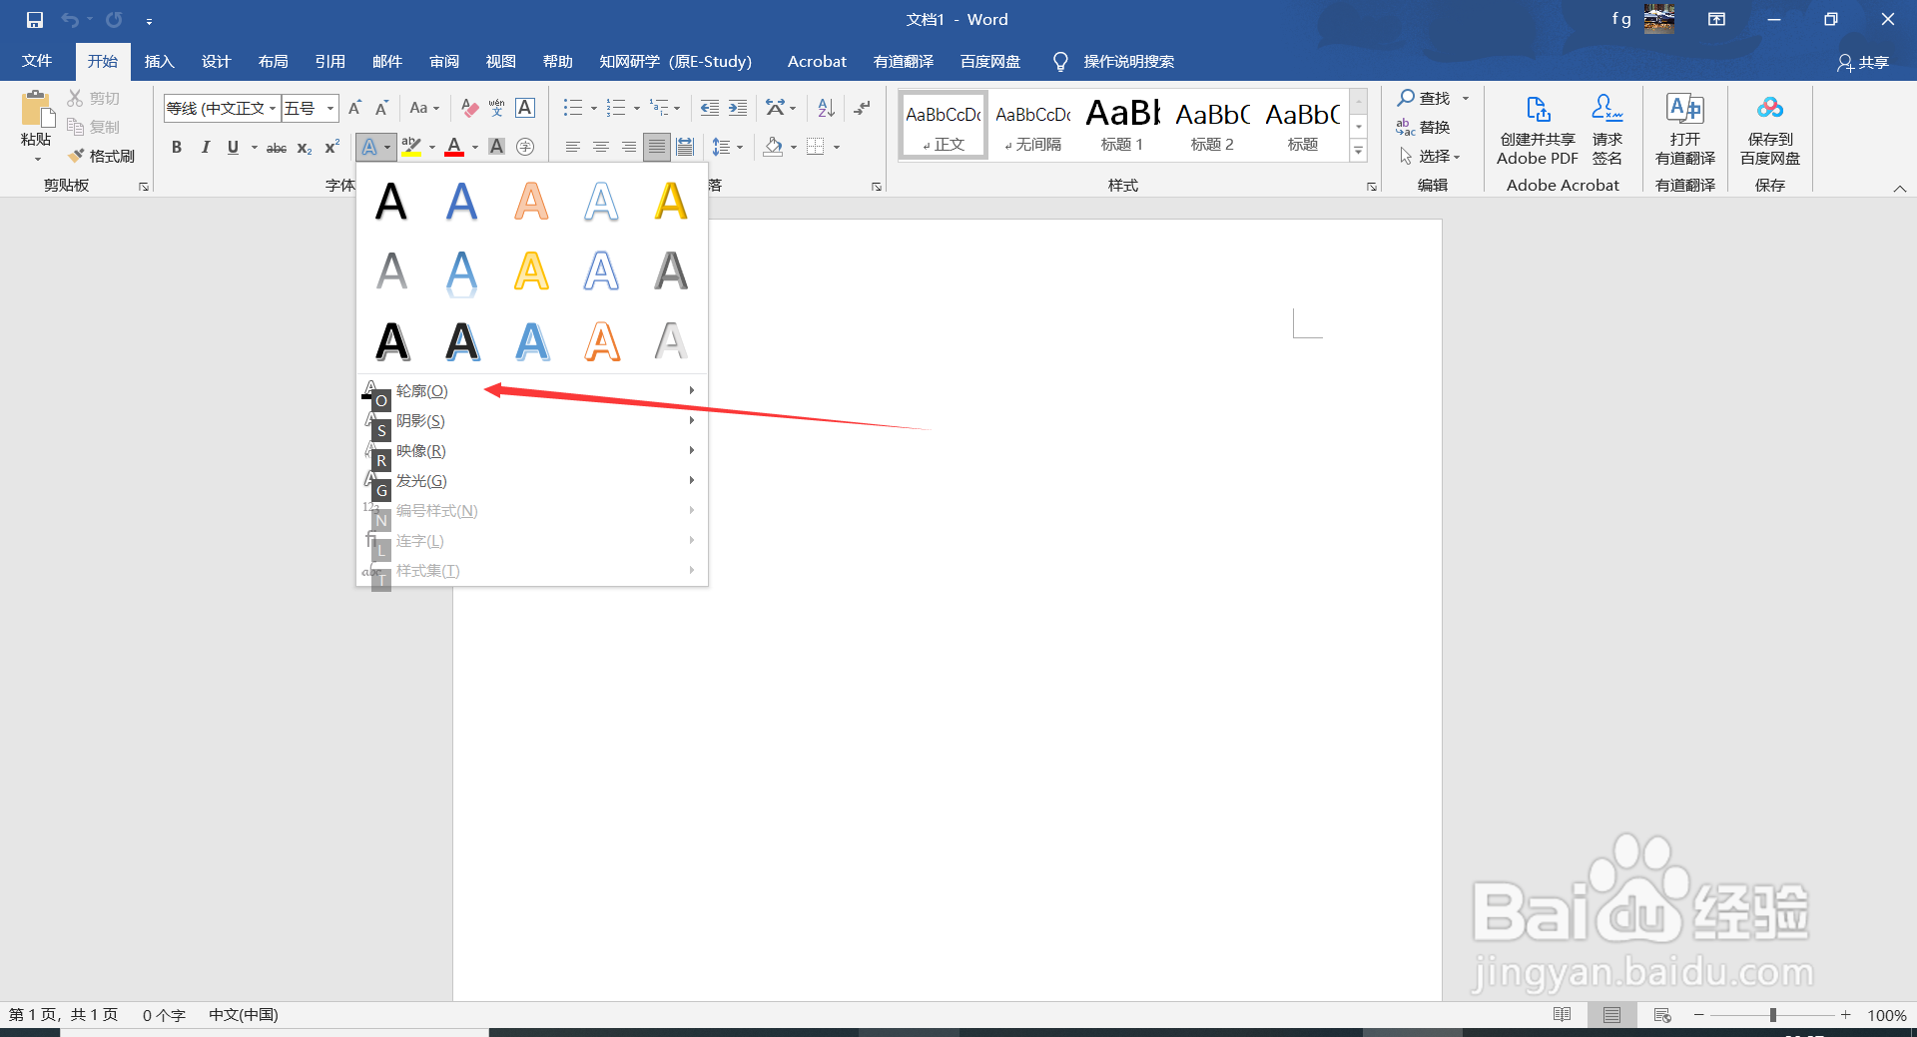Toggle Underline formatting
The image size is (1917, 1037).
click(x=233, y=147)
